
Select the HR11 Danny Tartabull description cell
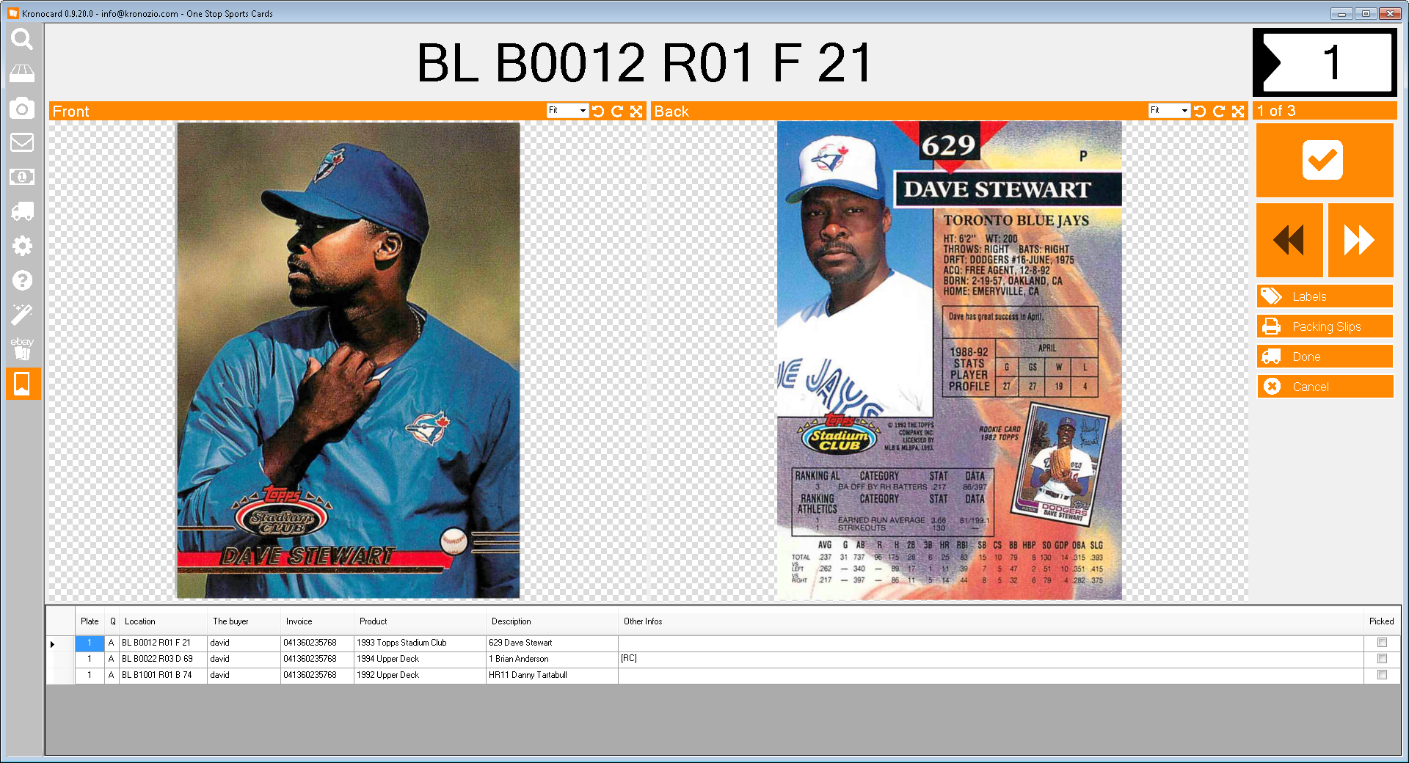tap(552, 675)
